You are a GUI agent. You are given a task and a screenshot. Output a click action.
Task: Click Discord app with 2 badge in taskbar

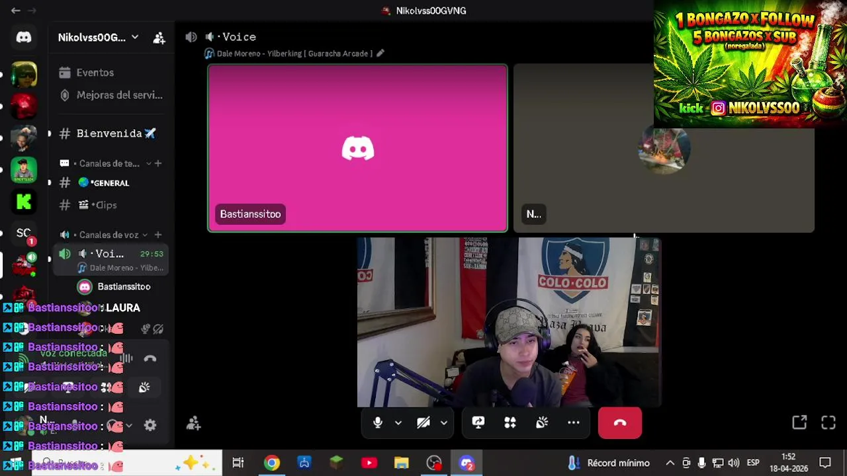pyautogui.click(x=467, y=463)
